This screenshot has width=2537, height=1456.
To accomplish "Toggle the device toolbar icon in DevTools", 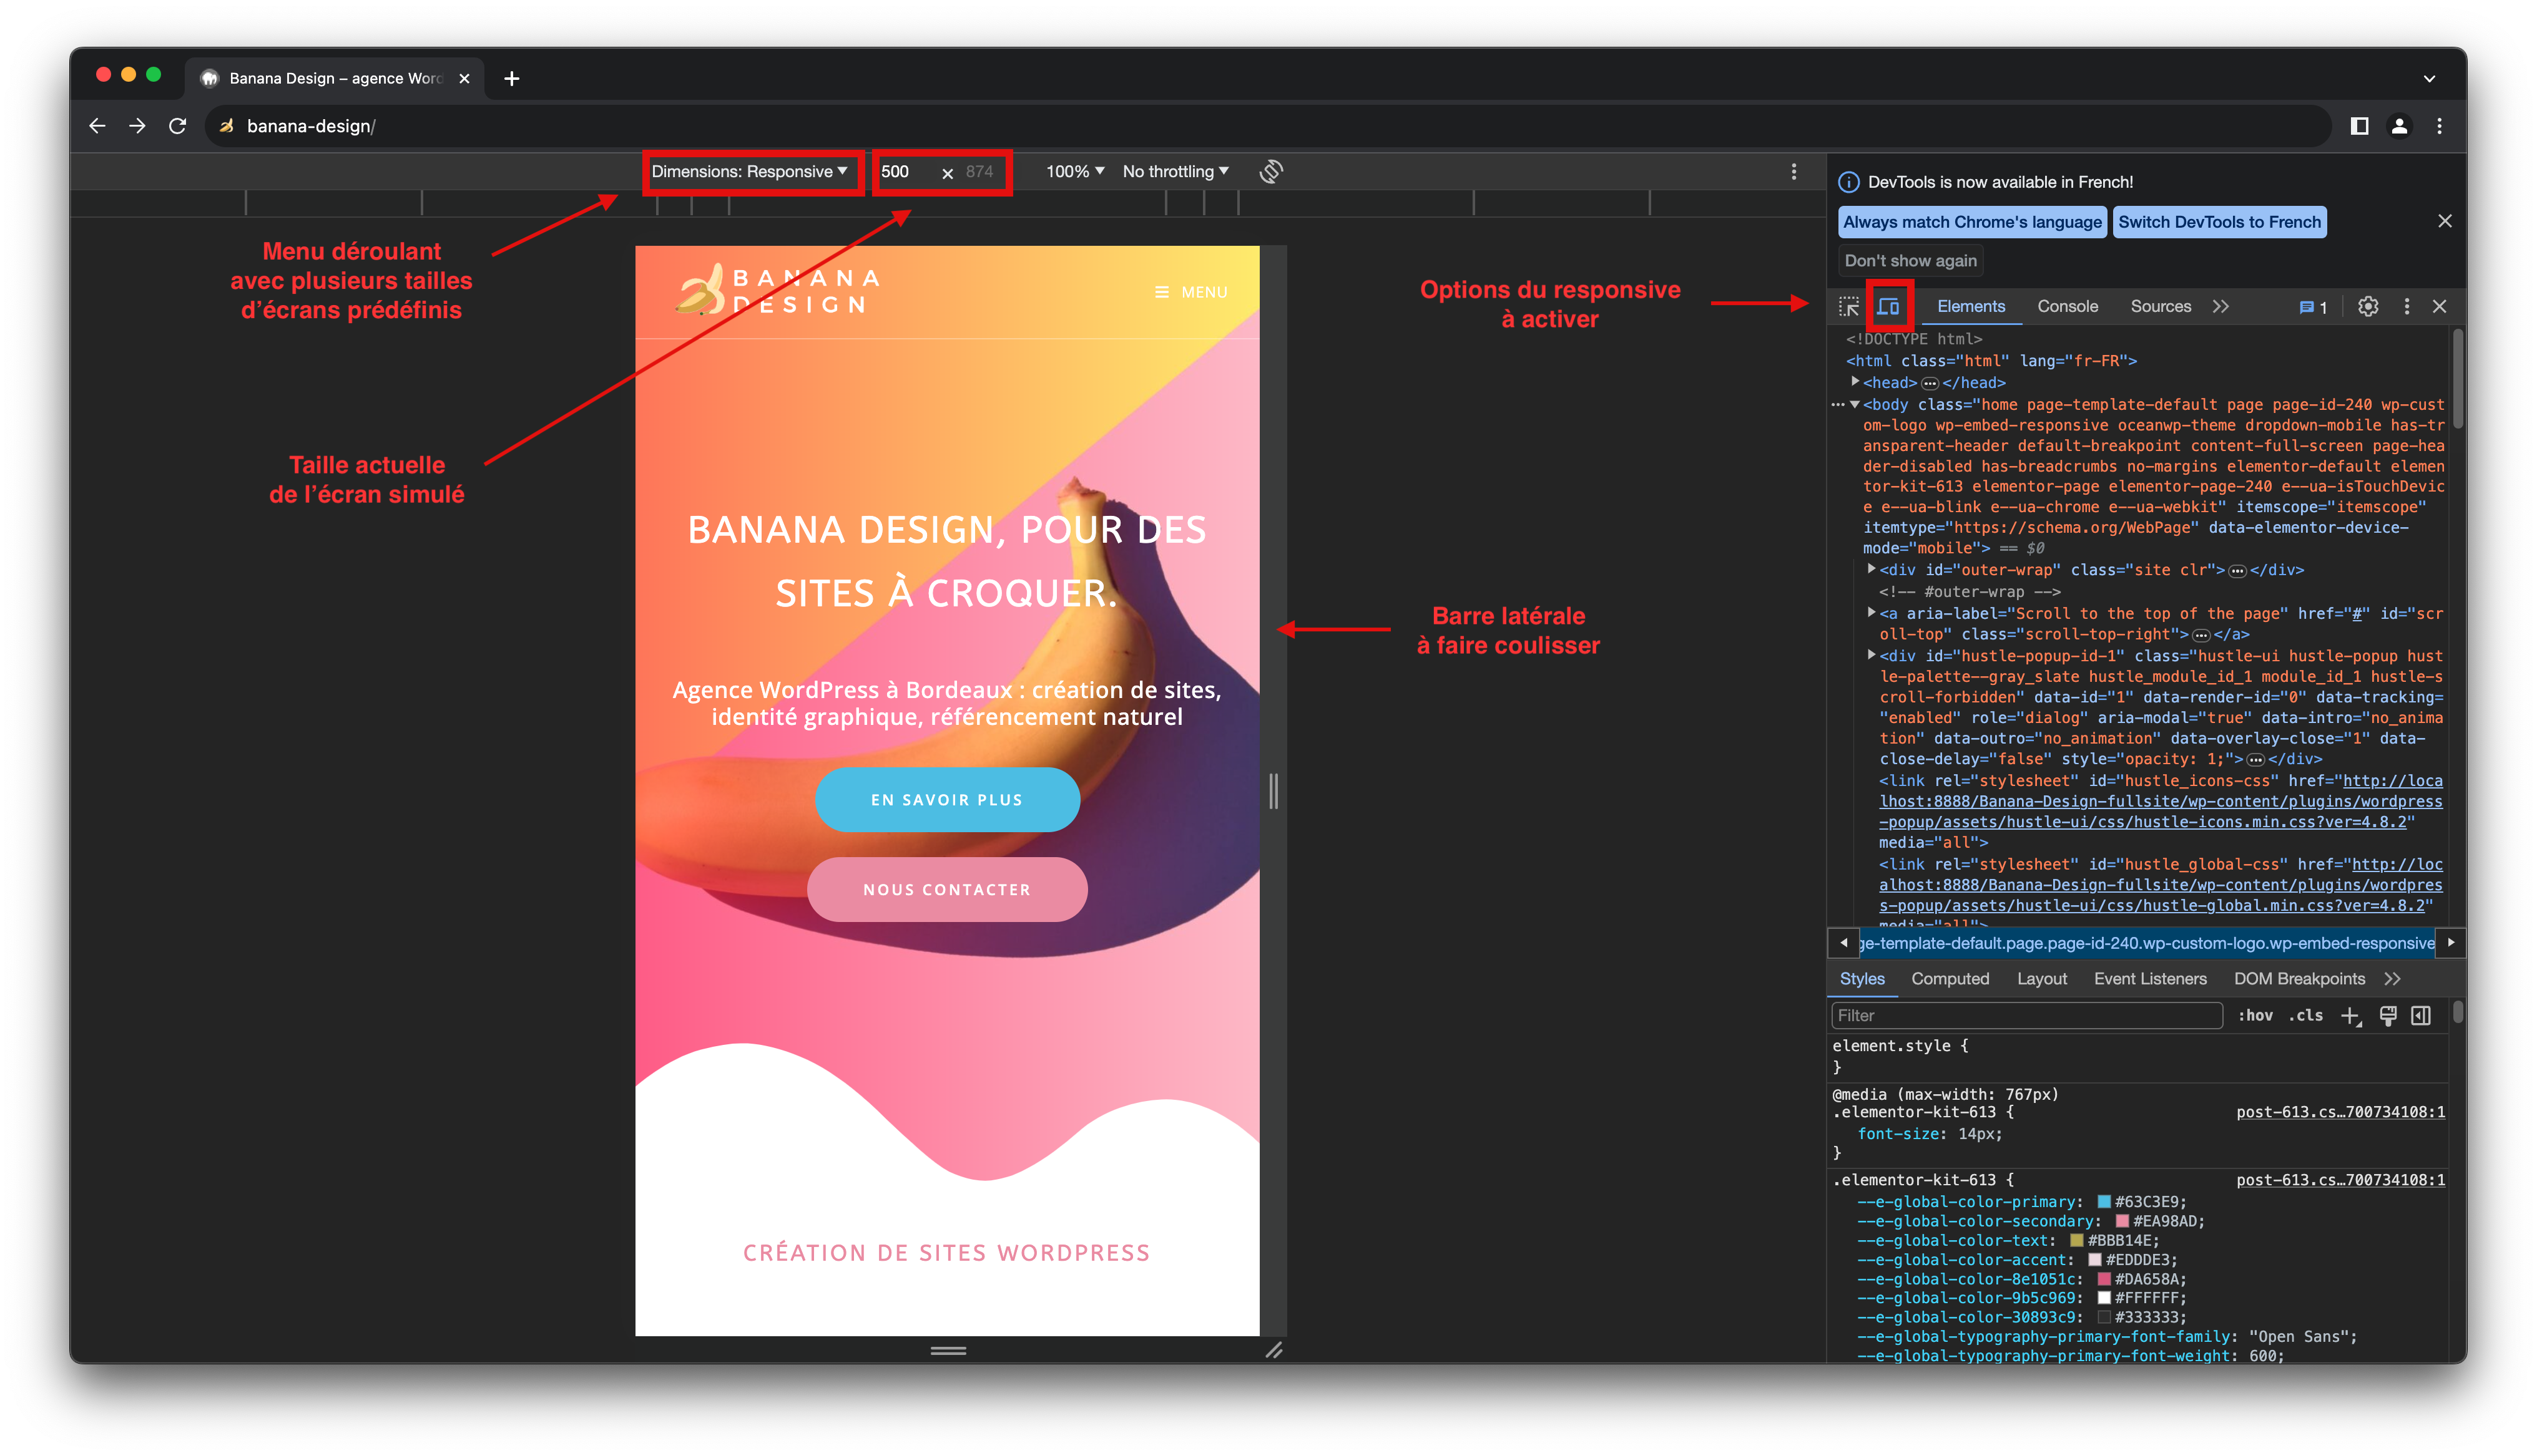I will [x=1888, y=307].
